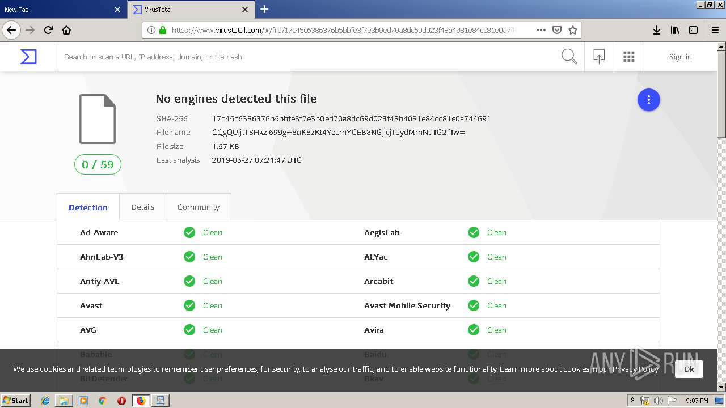
Task: Click the system tray volume icon
Action: tap(658, 401)
